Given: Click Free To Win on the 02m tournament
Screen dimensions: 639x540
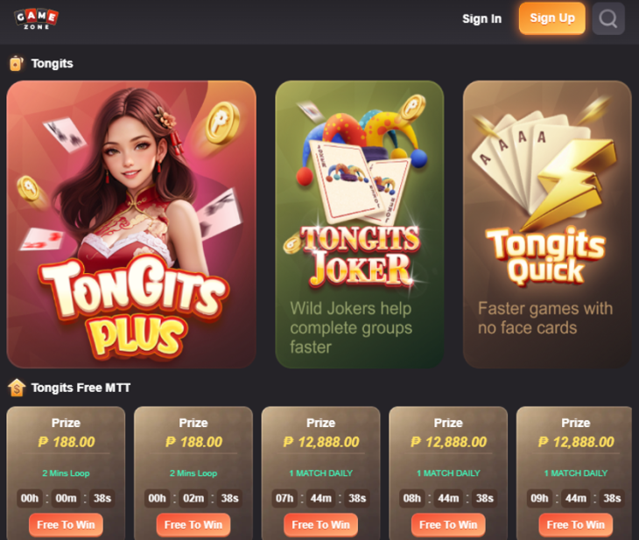Looking at the screenshot, I should 193,524.
